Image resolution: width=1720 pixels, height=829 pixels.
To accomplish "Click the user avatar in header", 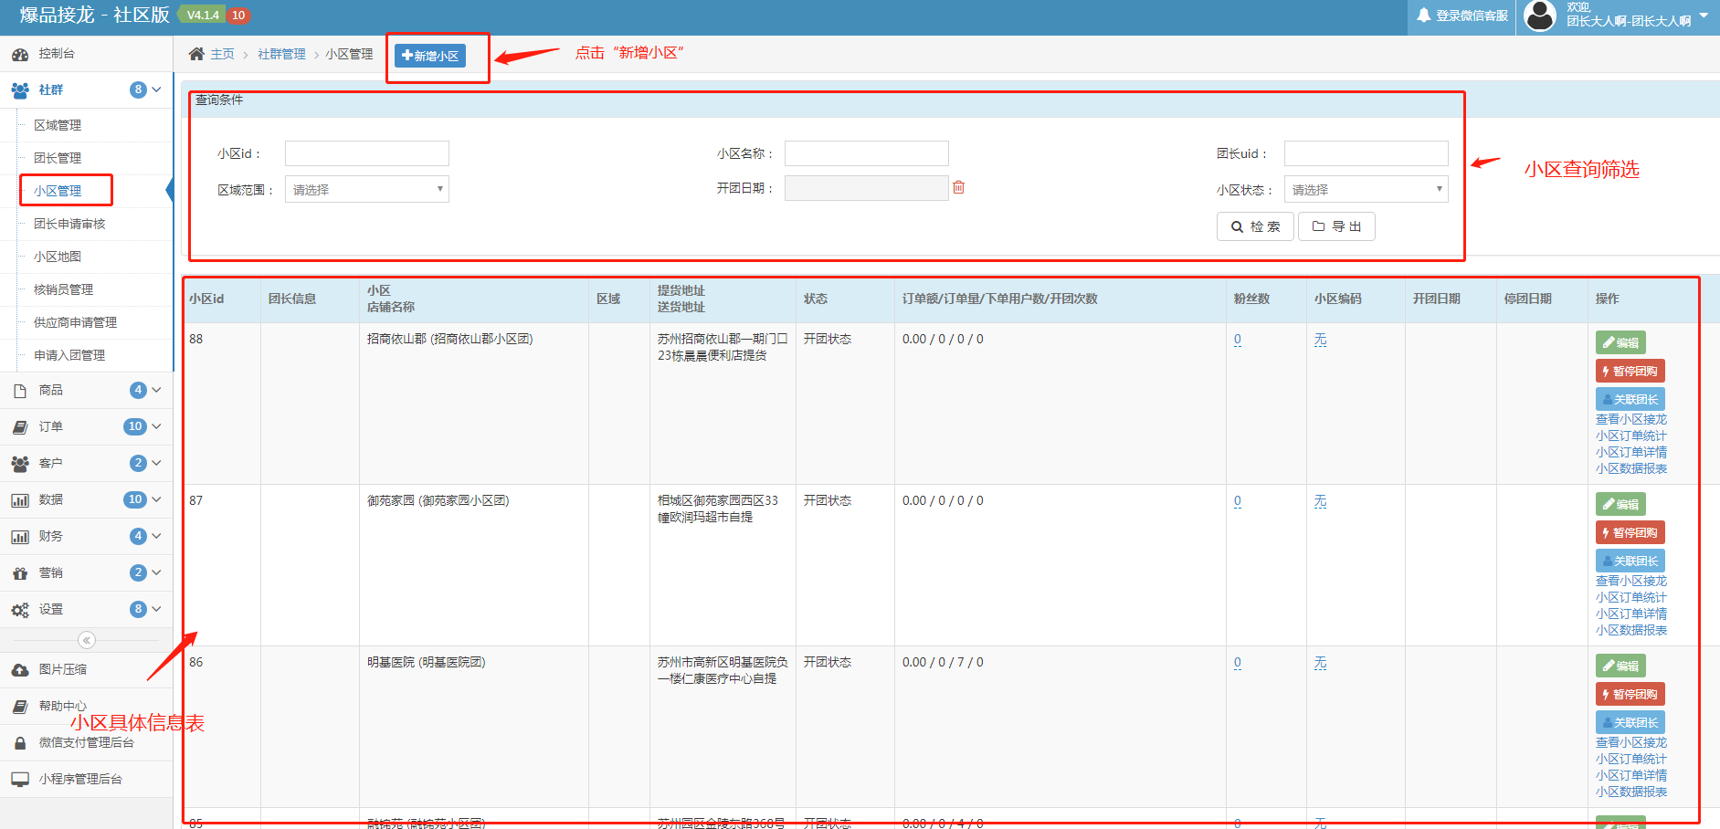I will [x=1540, y=16].
